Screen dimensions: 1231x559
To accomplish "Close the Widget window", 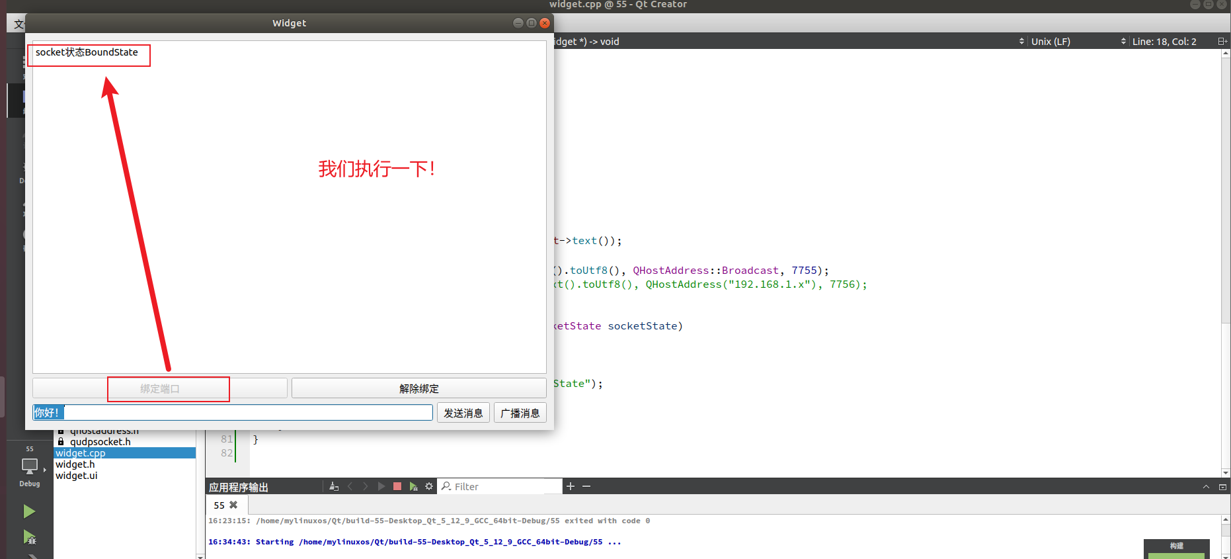I will click(545, 23).
